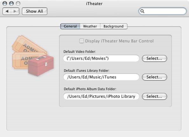
Task: Select a new Default Video Folder
Action: click(x=154, y=58)
